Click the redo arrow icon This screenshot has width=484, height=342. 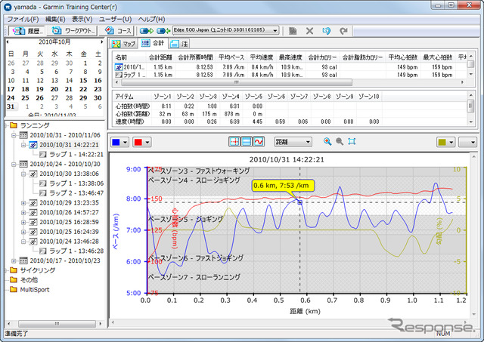343,31
